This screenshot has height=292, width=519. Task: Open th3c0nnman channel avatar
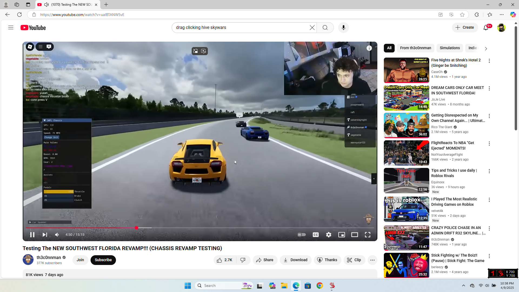28,260
